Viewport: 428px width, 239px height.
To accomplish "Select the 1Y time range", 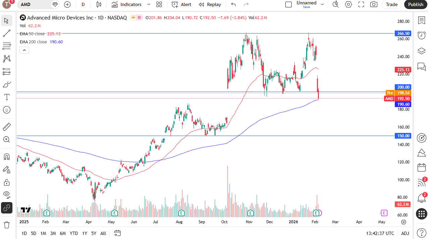I will coord(85,233).
